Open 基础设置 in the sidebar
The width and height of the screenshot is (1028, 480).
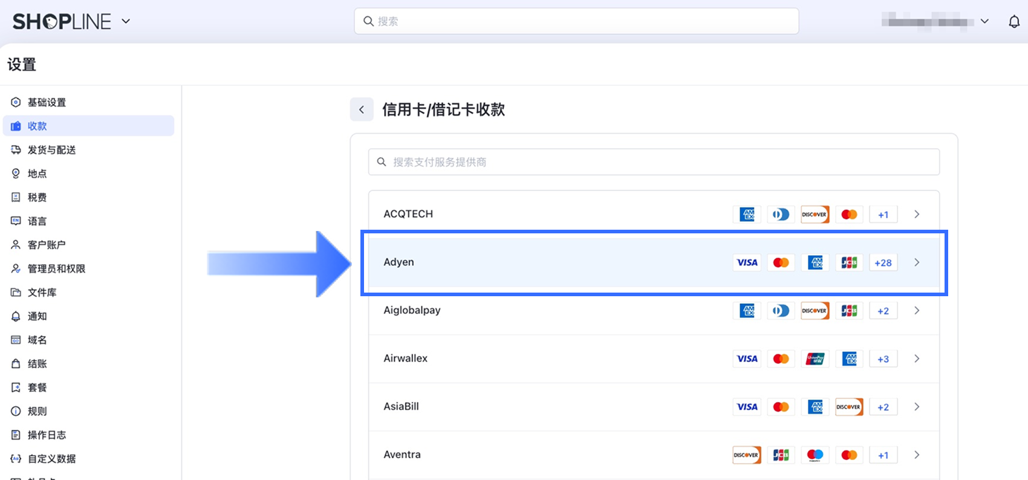click(x=88, y=102)
